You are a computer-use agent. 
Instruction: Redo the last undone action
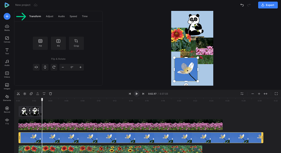click(x=249, y=5)
